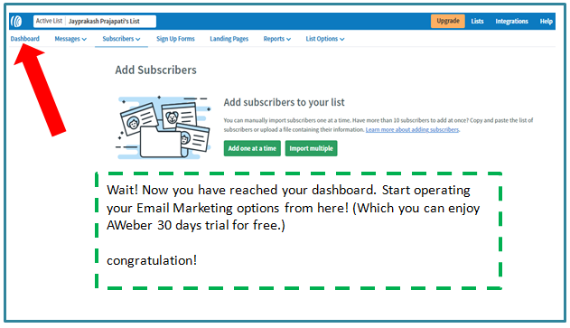Click the Import multiple button

[x=311, y=148]
